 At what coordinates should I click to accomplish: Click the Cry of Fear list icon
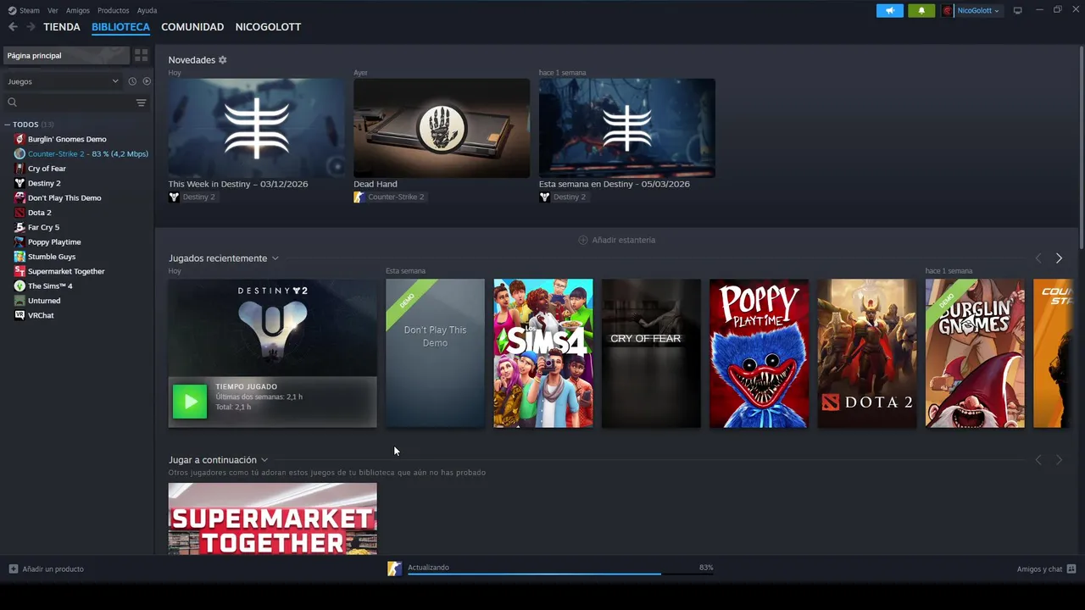19,169
